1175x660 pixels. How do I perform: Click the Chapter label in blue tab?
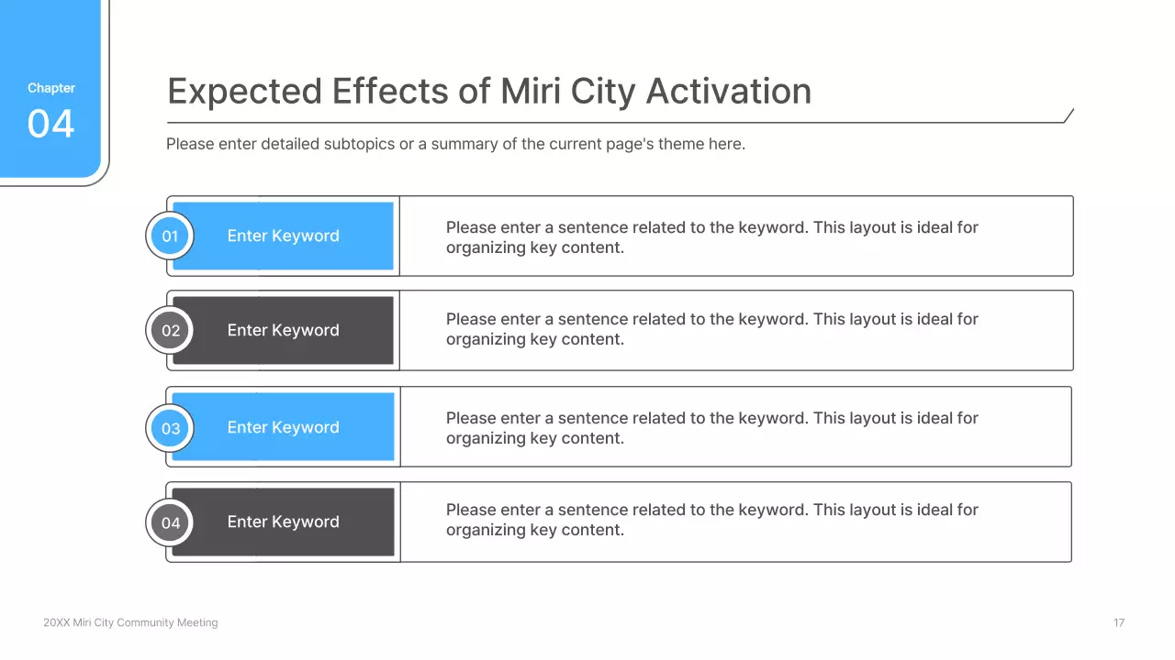[x=51, y=88]
